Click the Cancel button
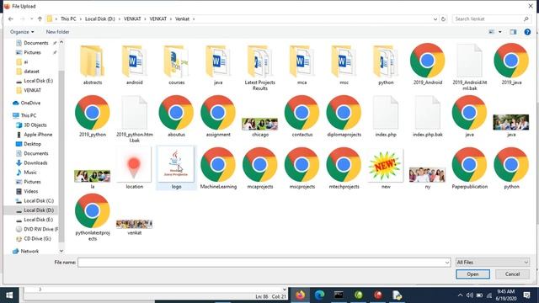Screen dimensions: 539x303 coord(512,274)
